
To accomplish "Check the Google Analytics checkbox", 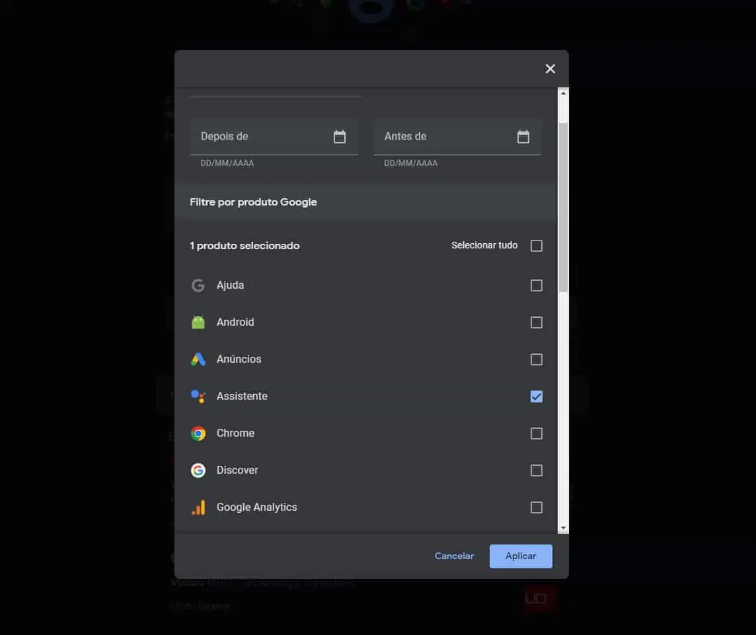I will [536, 507].
